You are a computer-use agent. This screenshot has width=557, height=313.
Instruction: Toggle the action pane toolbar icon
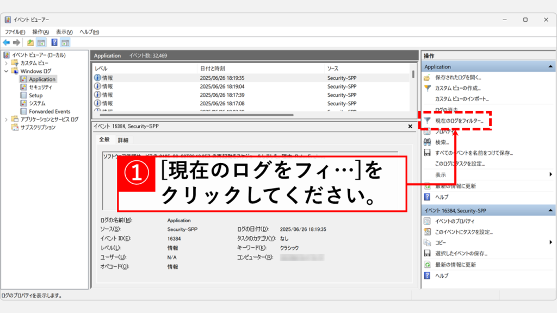(65, 42)
